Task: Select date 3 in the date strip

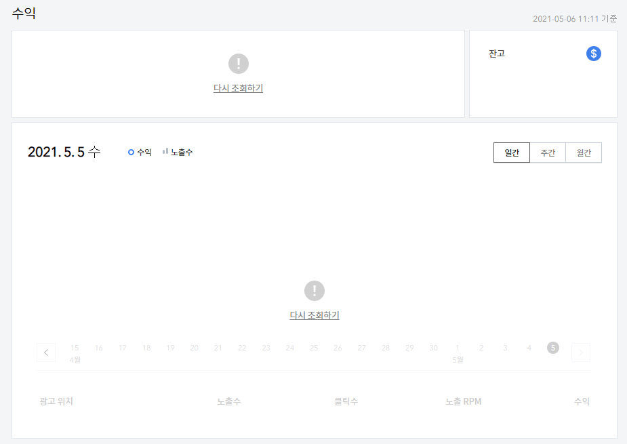Action: (x=506, y=348)
